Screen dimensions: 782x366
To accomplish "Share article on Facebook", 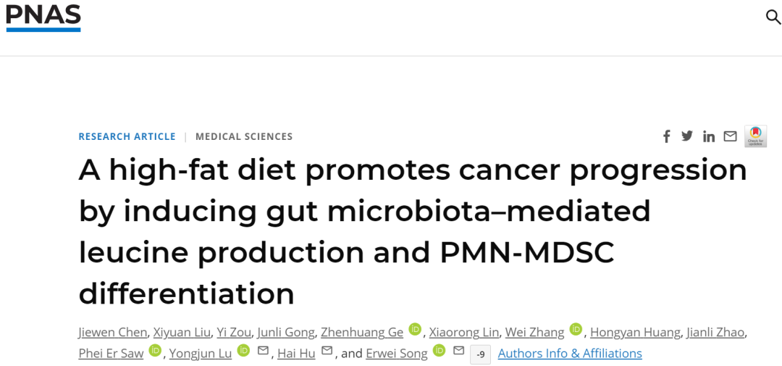I will (x=666, y=136).
